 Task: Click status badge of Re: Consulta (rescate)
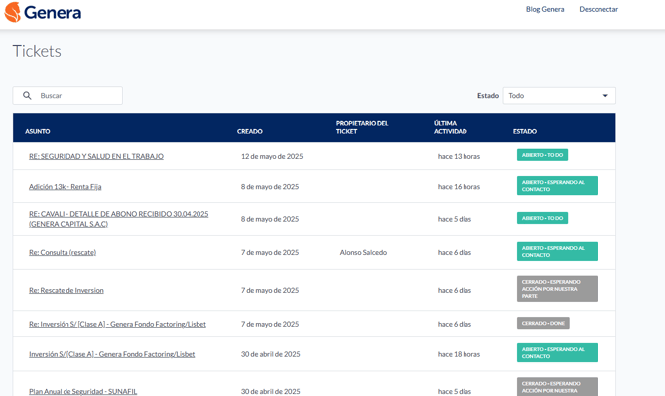(x=557, y=251)
